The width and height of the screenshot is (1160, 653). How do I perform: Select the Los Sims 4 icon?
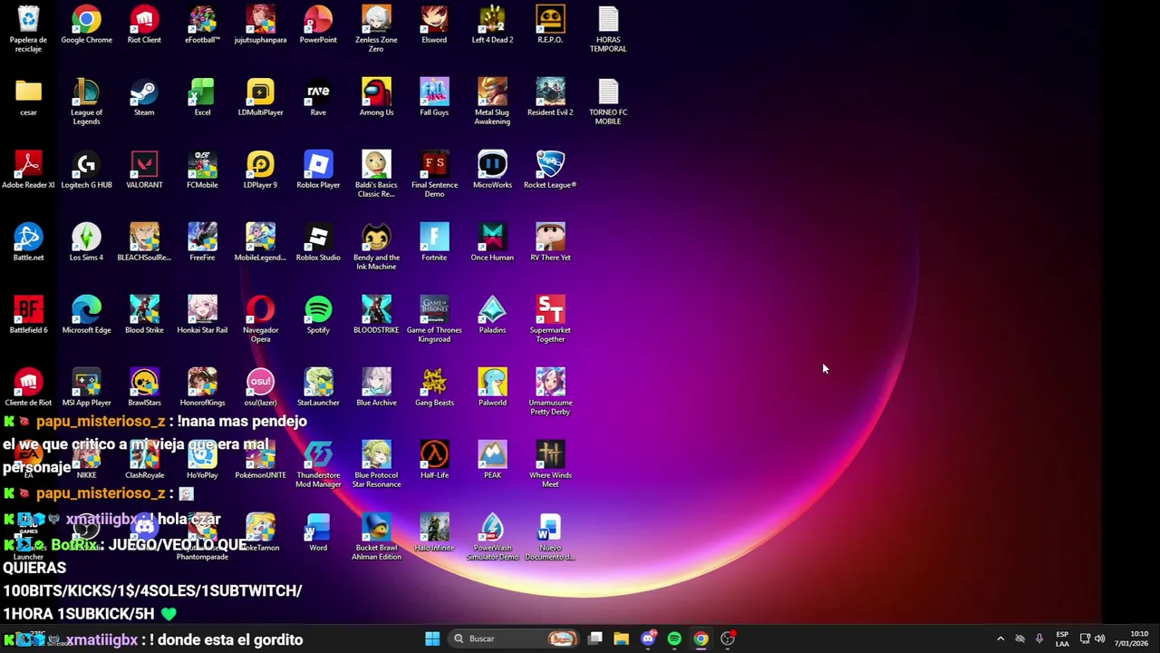(x=86, y=242)
